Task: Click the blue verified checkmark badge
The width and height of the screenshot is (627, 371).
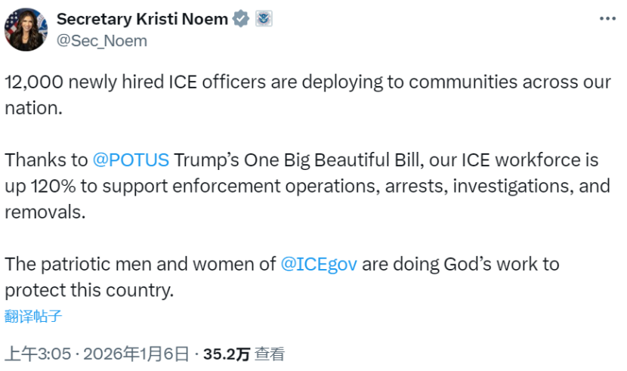Action: coord(241,20)
